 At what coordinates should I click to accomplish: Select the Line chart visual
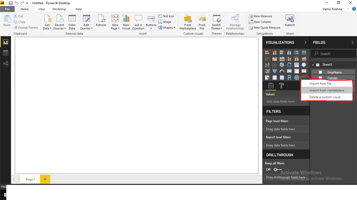267,59
